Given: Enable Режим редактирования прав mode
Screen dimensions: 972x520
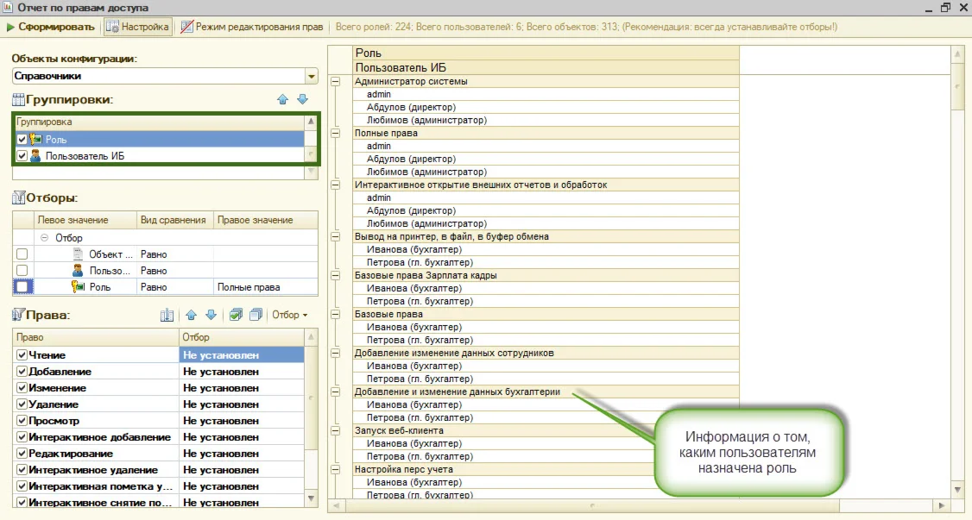Looking at the screenshot, I should 251,27.
